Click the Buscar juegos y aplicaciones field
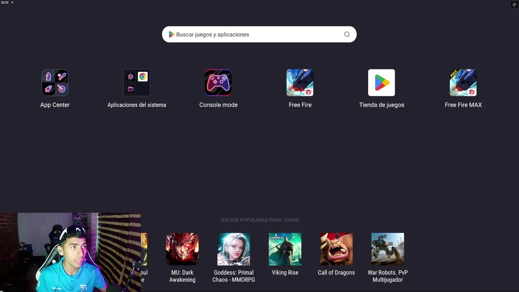 coord(259,34)
